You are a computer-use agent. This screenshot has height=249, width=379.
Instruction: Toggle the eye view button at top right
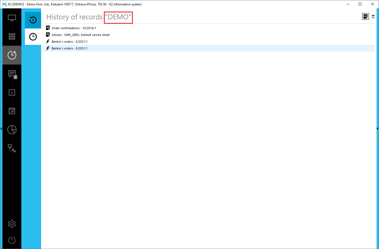pyautogui.click(x=365, y=17)
